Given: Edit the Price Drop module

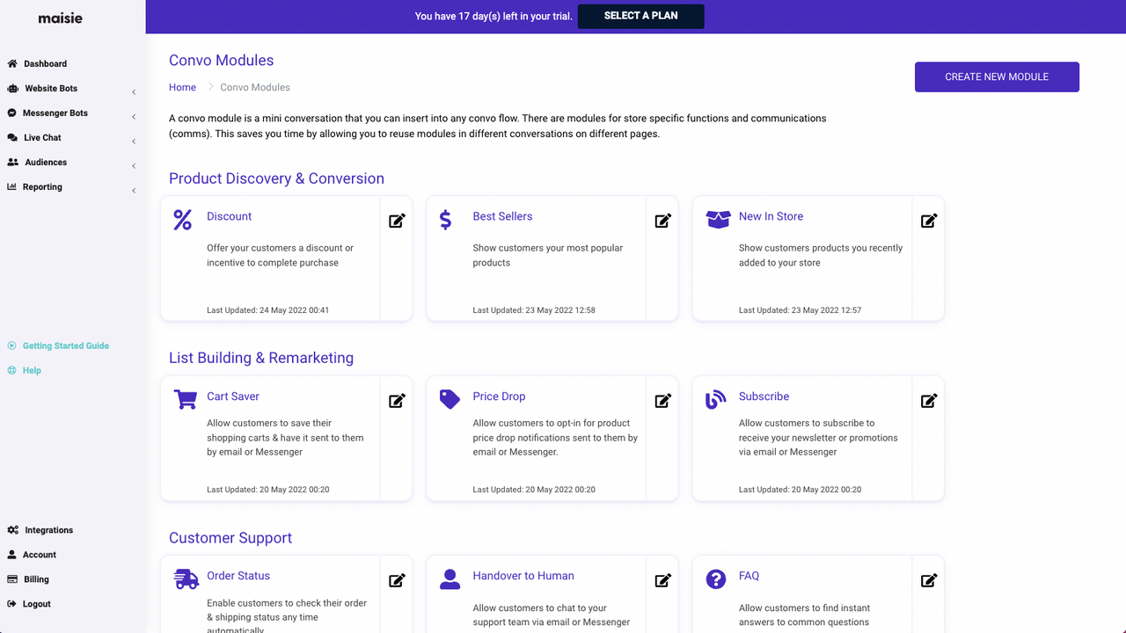Looking at the screenshot, I should pyautogui.click(x=662, y=400).
